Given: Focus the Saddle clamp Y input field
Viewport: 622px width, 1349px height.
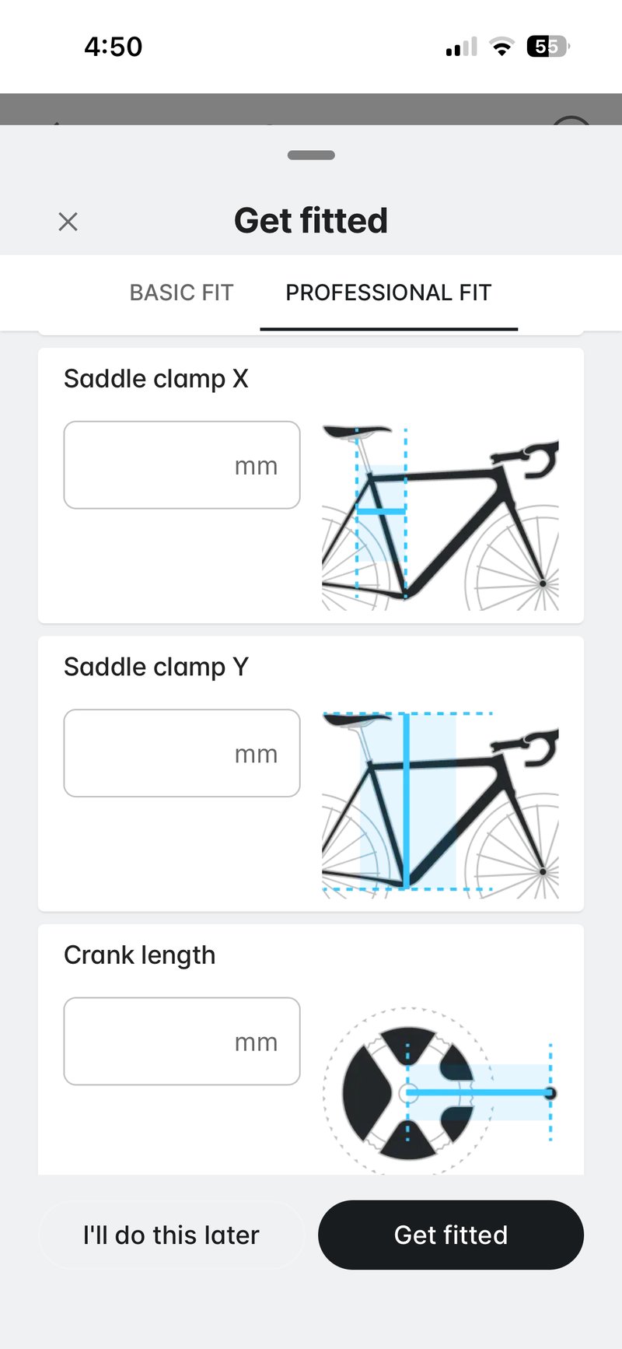Looking at the screenshot, I should [x=181, y=753].
